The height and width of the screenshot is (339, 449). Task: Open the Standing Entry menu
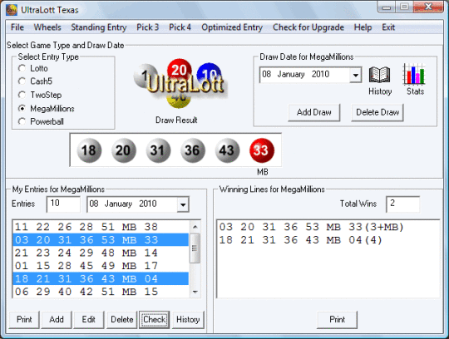coord(99,27)
